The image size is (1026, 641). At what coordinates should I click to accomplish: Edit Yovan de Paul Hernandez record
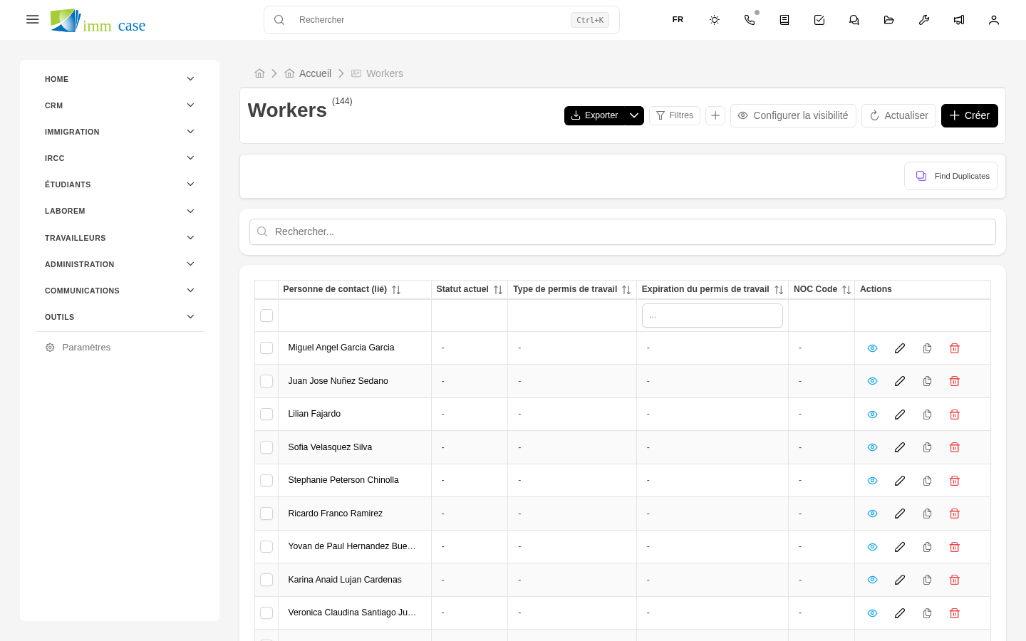(x=900, y=547)
